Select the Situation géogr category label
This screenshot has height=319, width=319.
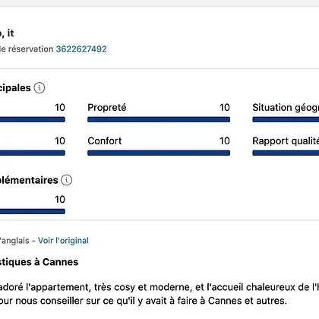pos(286,108)
